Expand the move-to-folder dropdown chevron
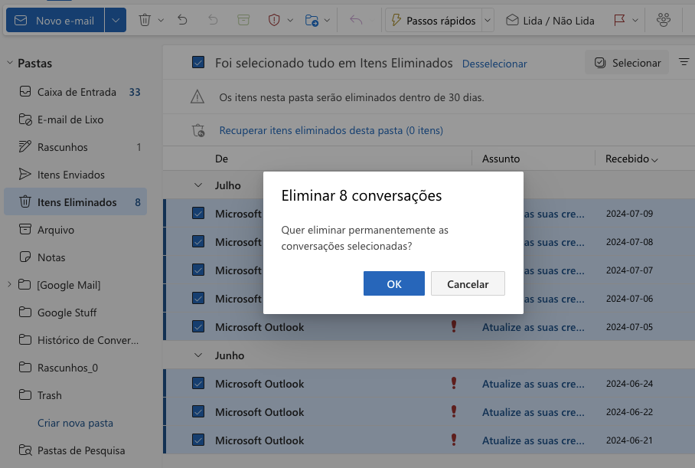 pos(327,20)
